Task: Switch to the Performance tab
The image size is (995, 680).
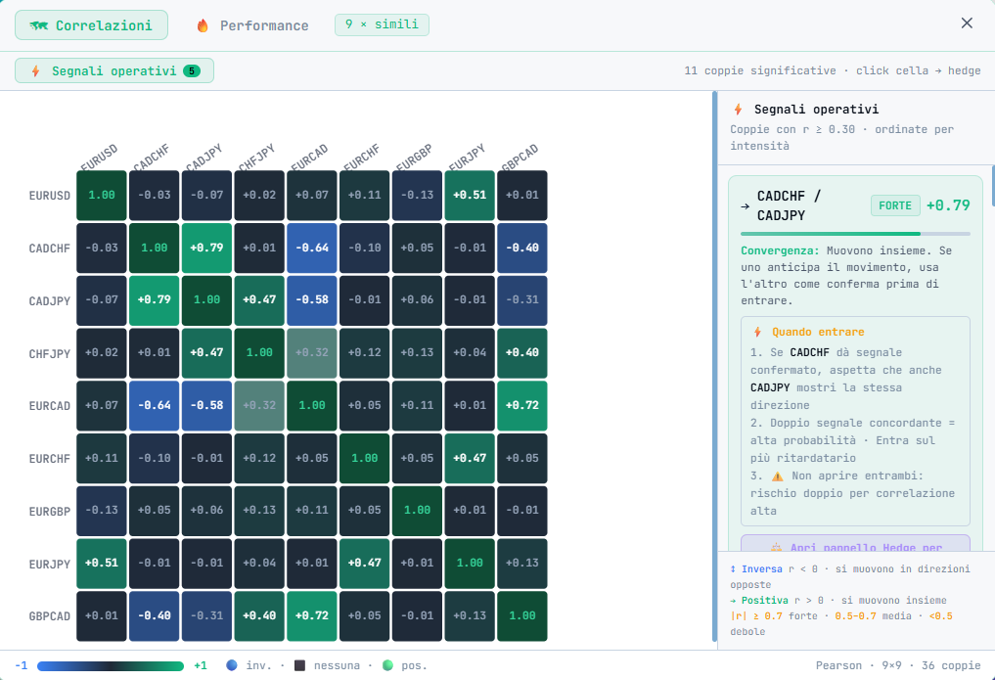Action: pos(252,25)
